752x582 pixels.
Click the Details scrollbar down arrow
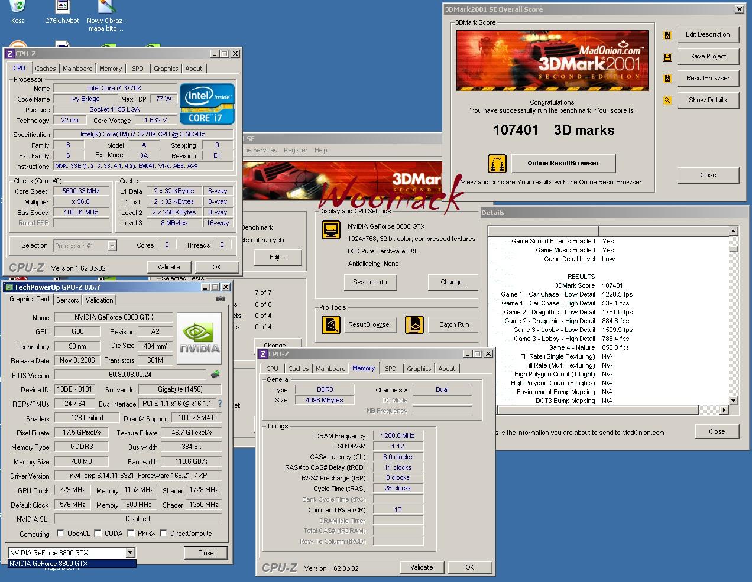734,401
